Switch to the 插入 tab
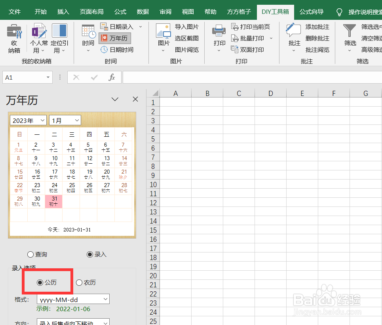The width and height of the screenshot is (382, 325). tap(63, 12)
